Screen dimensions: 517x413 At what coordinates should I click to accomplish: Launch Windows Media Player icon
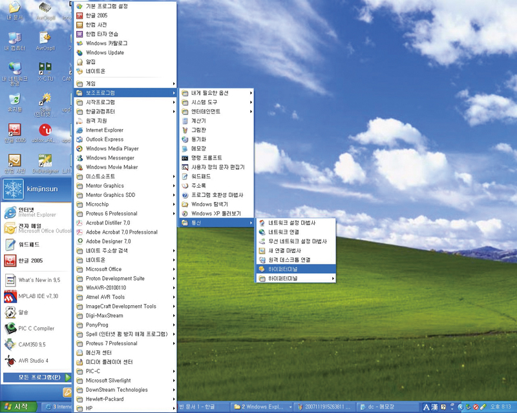click(x=79, y=148)
